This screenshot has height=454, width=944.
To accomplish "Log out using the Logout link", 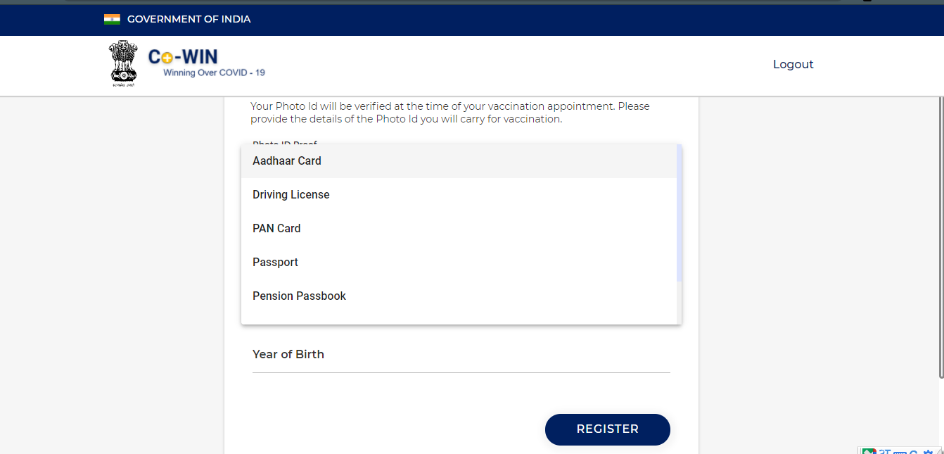I will tap(793, 64).
